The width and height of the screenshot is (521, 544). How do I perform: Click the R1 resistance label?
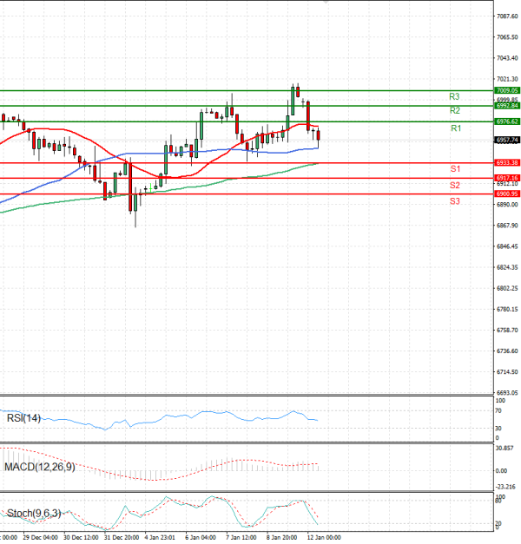coord(455,128)
